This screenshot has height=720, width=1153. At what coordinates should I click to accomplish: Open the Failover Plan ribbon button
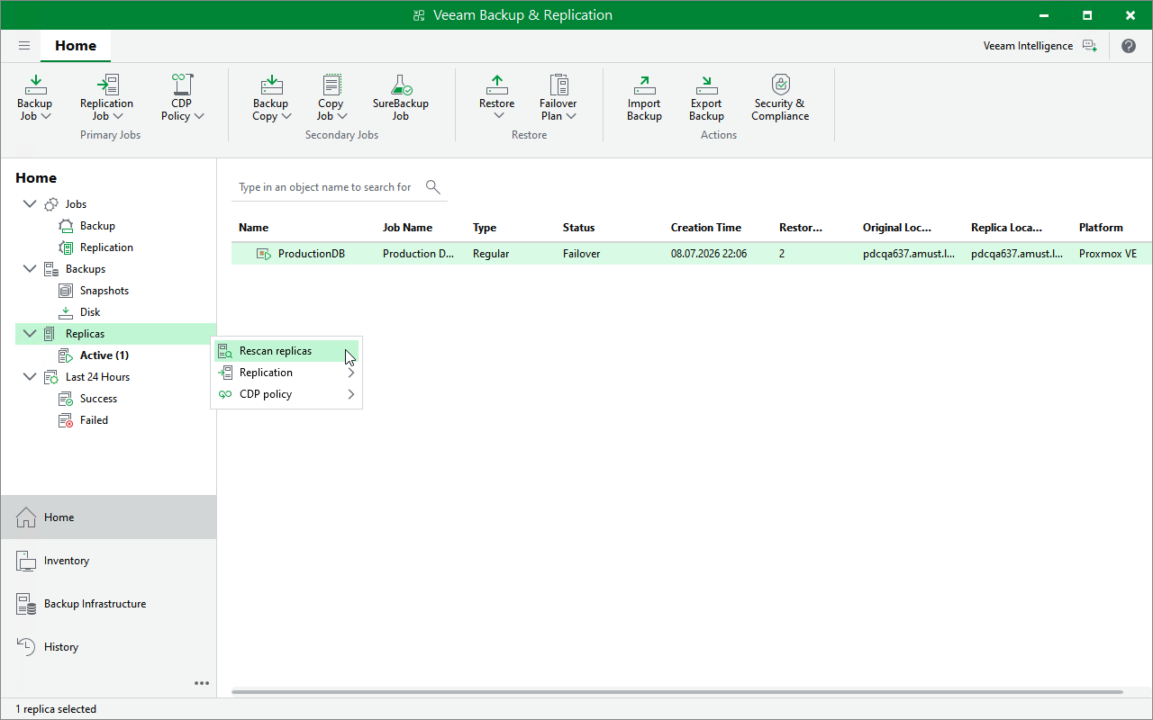tap(558, 98)
